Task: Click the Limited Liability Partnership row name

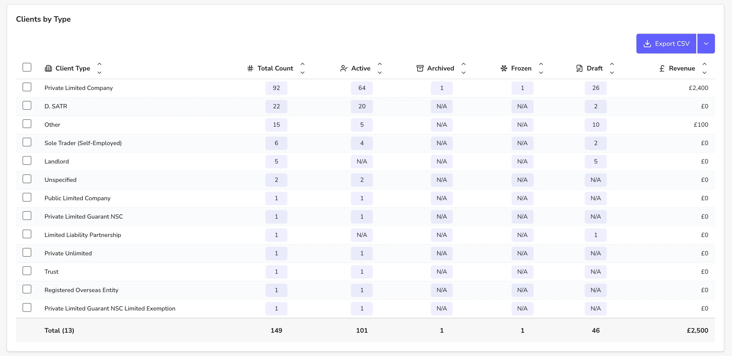Action: tap(83, 235)
